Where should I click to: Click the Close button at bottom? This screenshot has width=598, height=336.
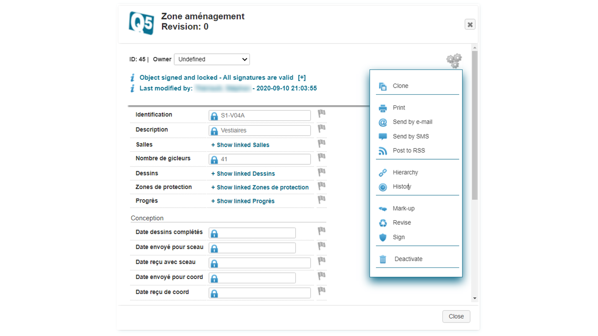(x=456, y=316)
